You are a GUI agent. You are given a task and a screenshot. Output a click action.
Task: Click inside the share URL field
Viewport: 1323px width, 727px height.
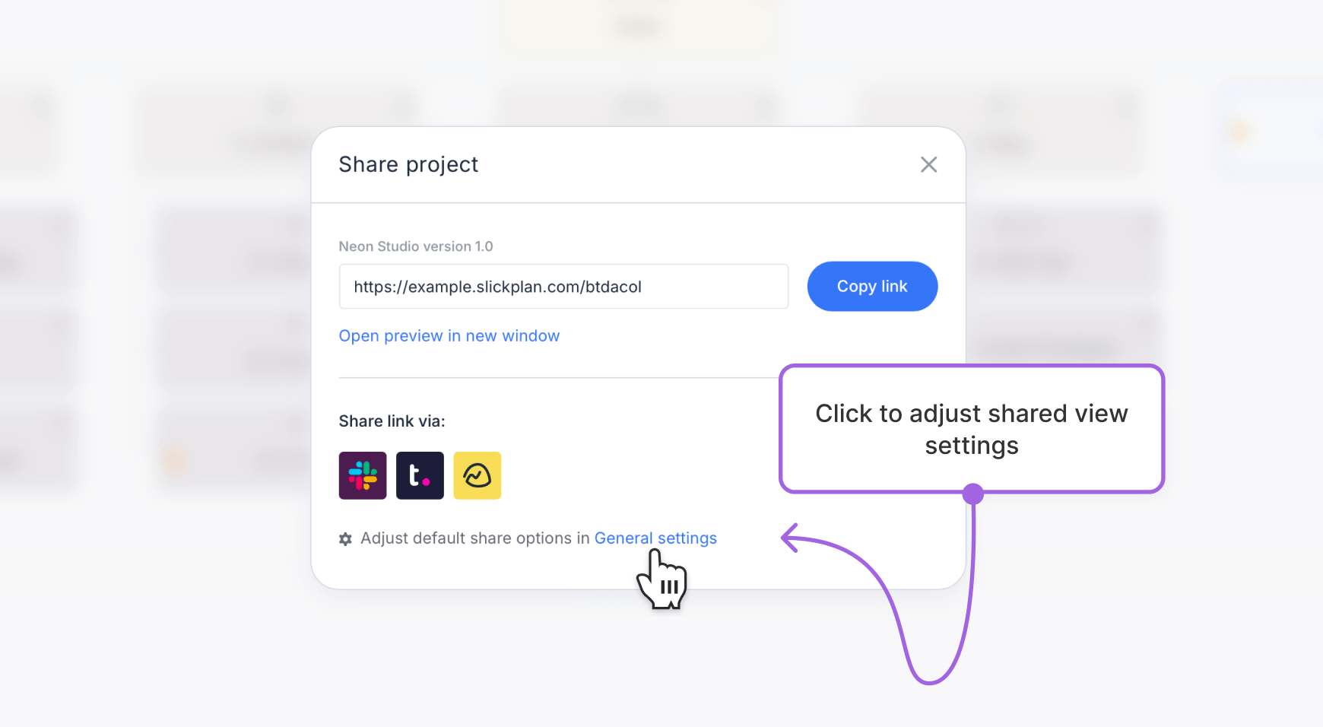pos(563,287)
